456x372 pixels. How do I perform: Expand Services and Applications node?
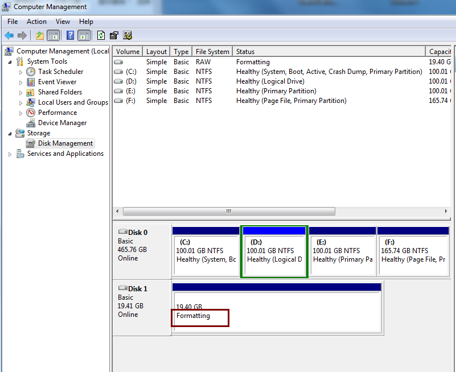tap(10, 154)
